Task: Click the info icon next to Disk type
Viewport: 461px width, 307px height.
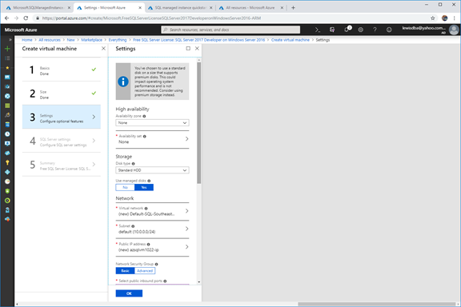Action: tap(133, 164)
